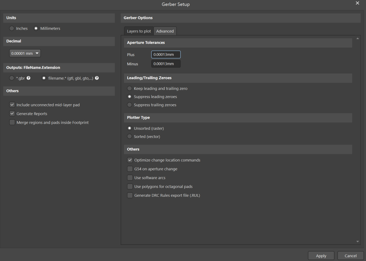Screen dimensions: 366x261
Task: Select Suppress trailing zeroes
Action: click(129, 105)
